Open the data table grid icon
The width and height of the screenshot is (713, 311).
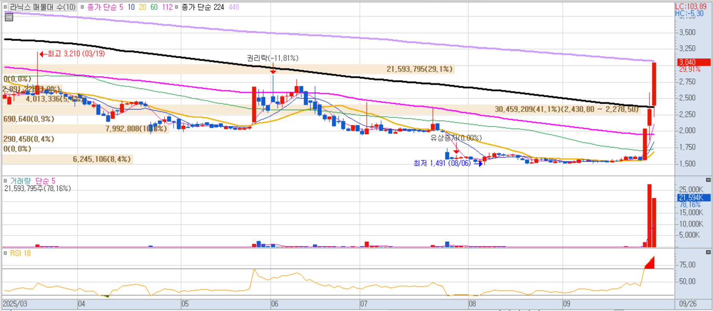pyautogui.click(x=9, y=17)
